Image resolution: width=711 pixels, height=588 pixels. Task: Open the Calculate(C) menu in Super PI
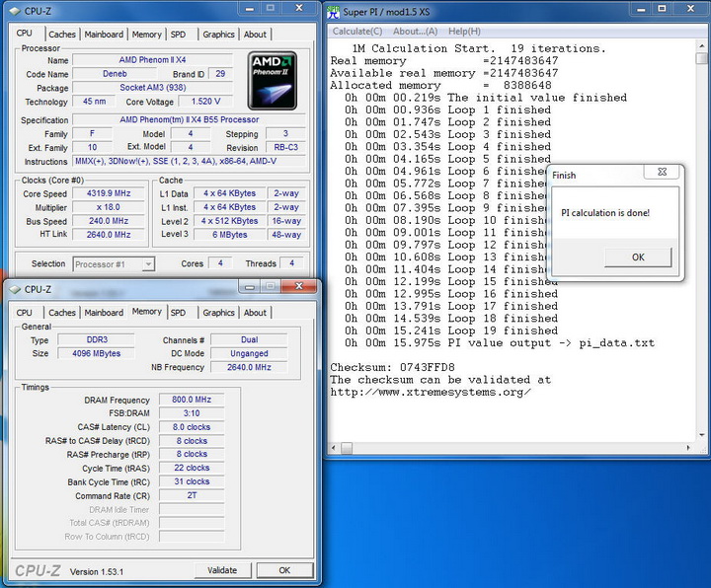[x=357, y=32]
